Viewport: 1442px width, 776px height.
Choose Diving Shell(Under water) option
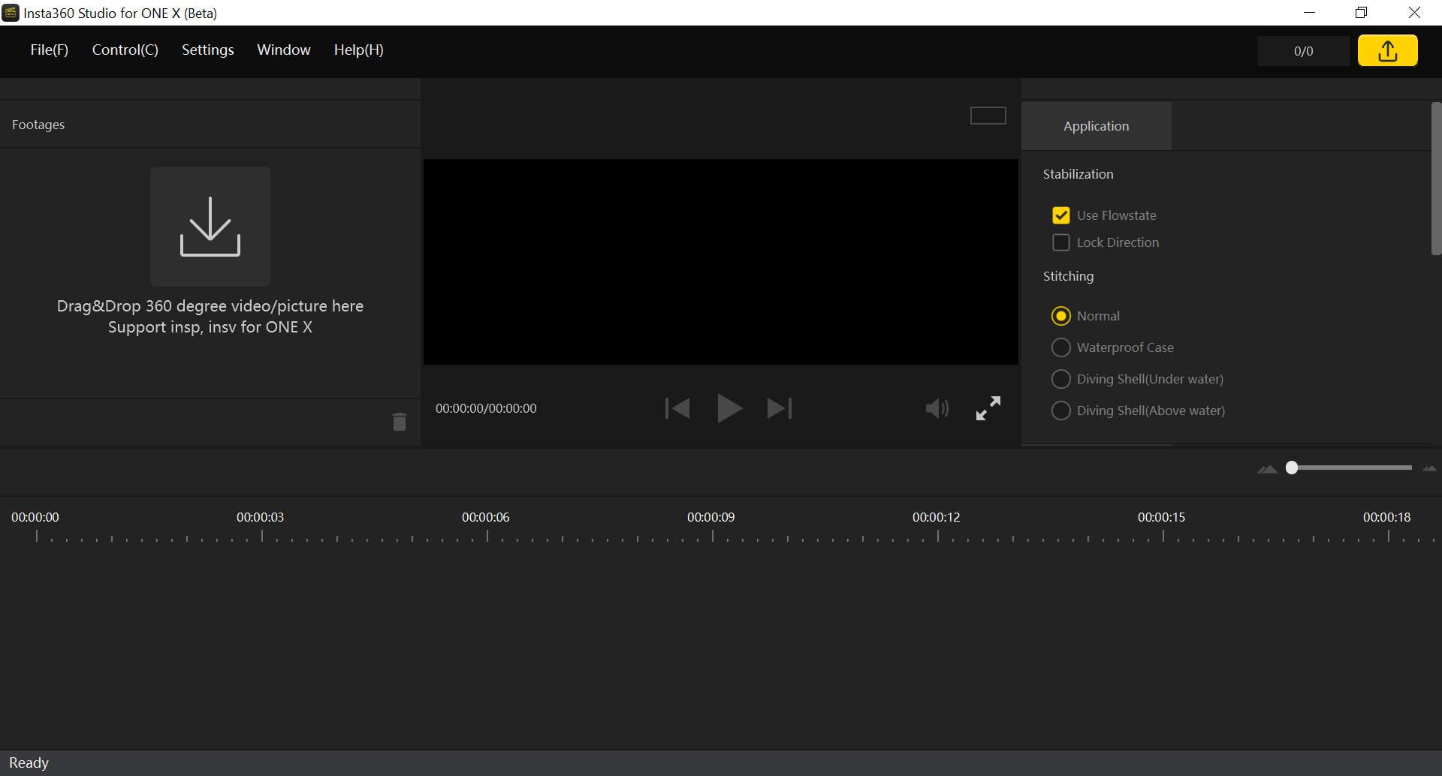click(x=1060, y=379)
